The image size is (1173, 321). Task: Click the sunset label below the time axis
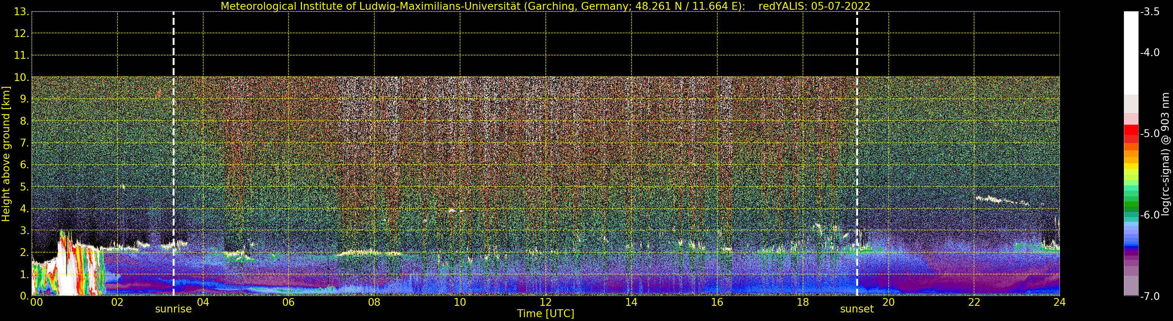click(857, 309)
